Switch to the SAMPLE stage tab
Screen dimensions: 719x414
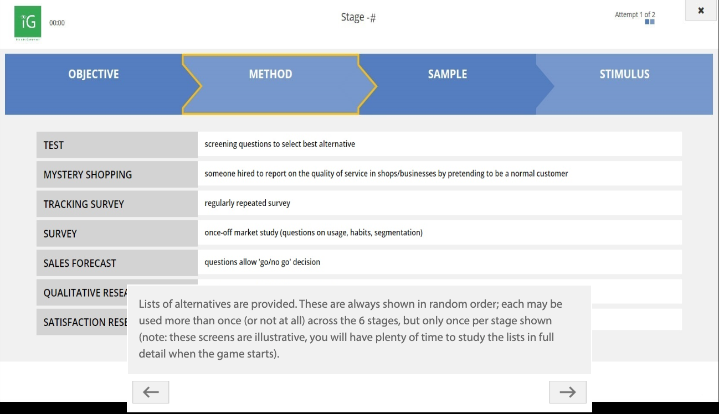coord(448,74)
